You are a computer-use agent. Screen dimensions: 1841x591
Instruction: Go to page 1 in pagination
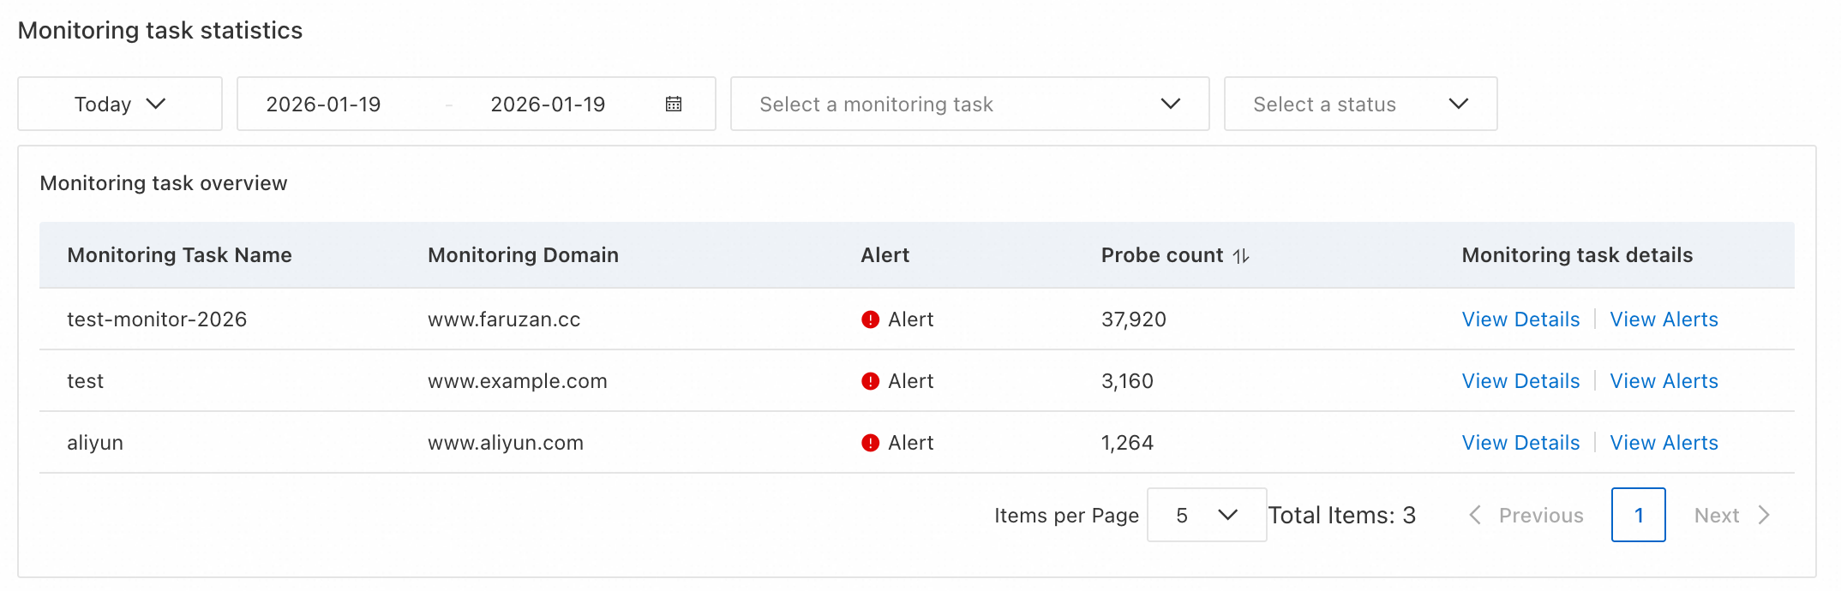[1638, 515]
